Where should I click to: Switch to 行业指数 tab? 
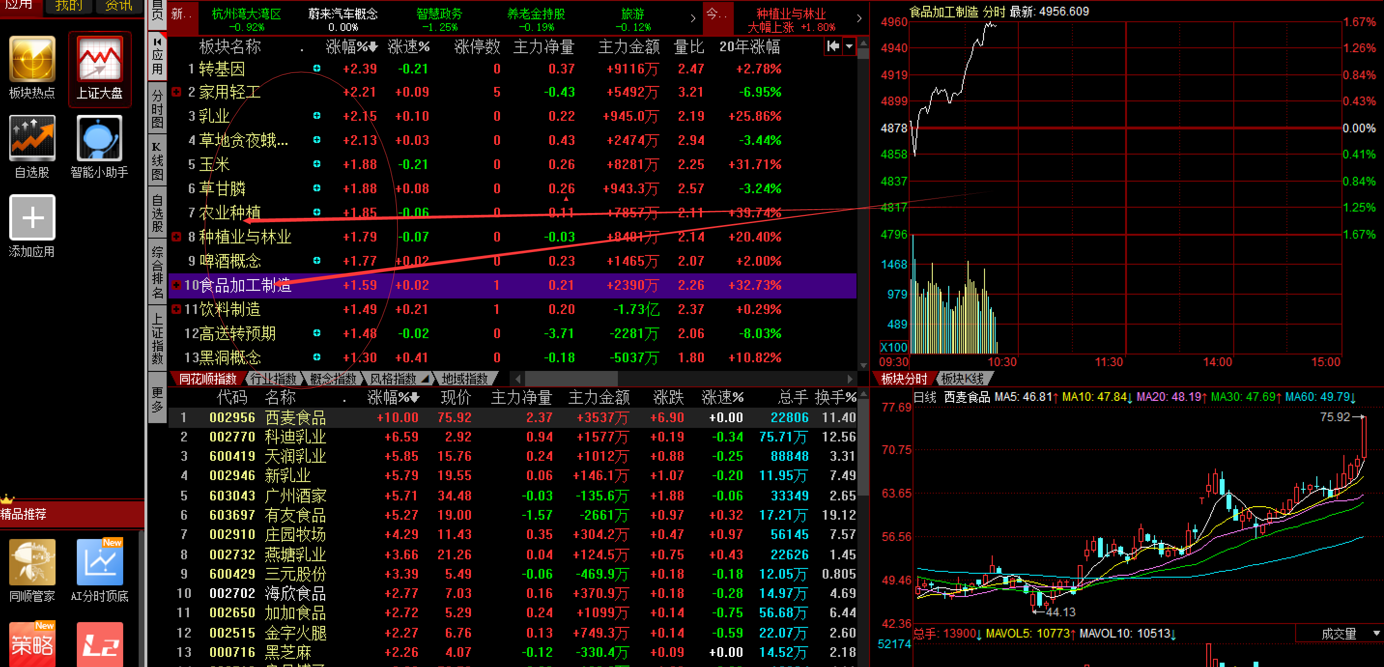[x=273, y=379]
